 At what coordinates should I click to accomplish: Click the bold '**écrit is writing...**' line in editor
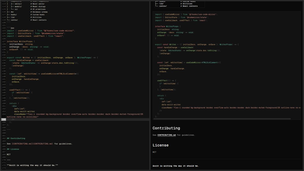coord(32,165)
